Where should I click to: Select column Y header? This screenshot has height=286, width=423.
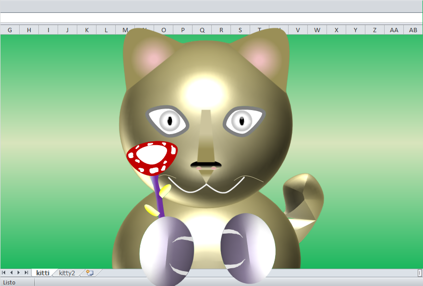[356, 30]
